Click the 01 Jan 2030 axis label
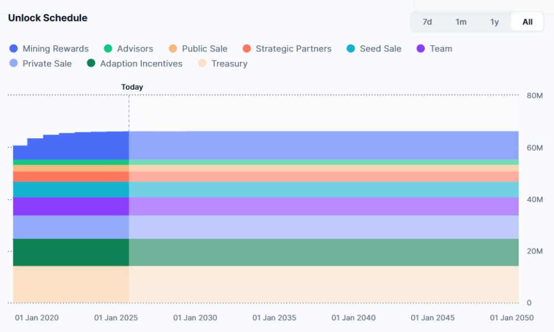Image resolution: width=554 pixels, height=332 pixels. tap(195, 318)
